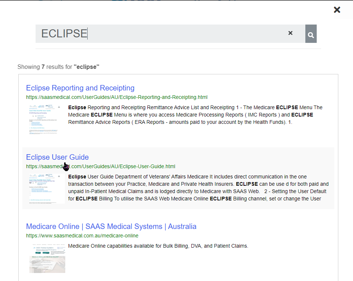Open the Eclipse-Reporting-and-Receipting.html URL

pyautogui.click(x=117, y=97)
